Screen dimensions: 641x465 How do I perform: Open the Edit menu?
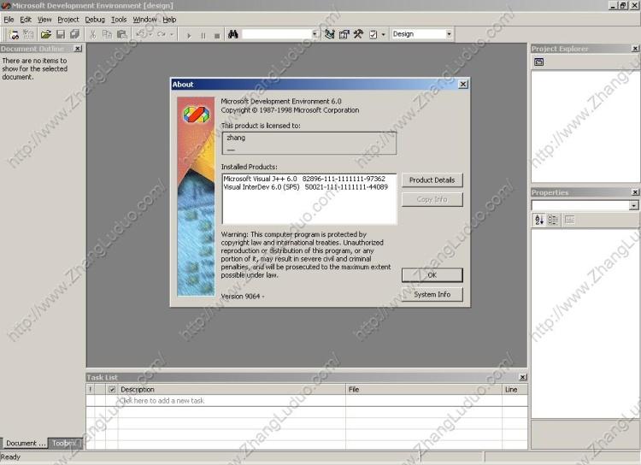click(26, 20)
